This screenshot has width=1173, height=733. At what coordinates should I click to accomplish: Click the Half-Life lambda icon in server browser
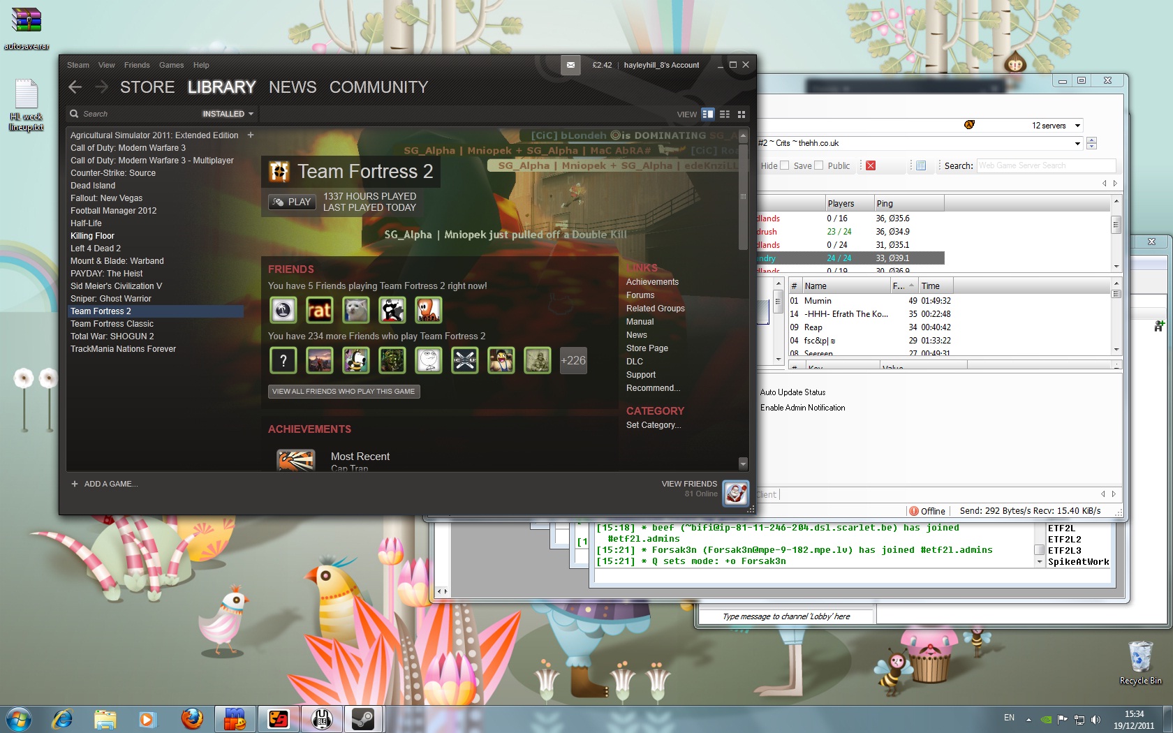click(969, 125)
